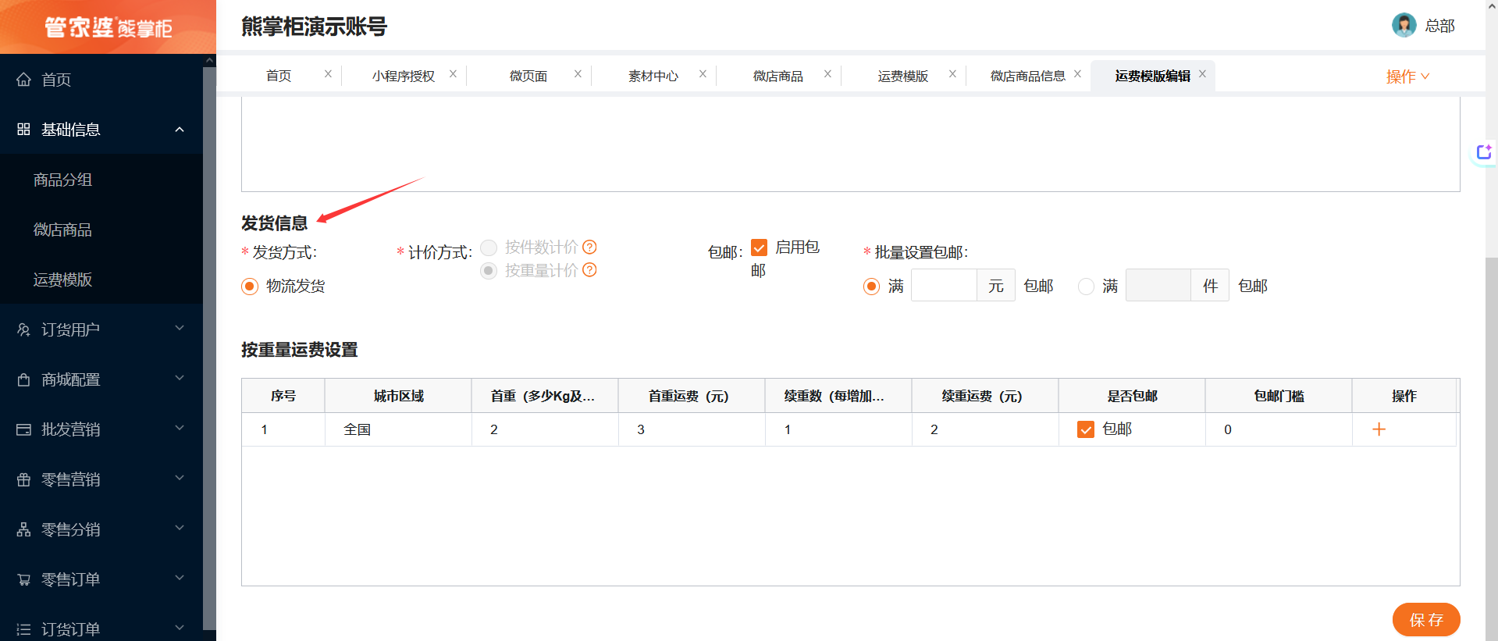The width and height of the screenshot is (1498, 641).
Task: Click 包邮门槛 value 0 cell
Action: point(1279,429)
